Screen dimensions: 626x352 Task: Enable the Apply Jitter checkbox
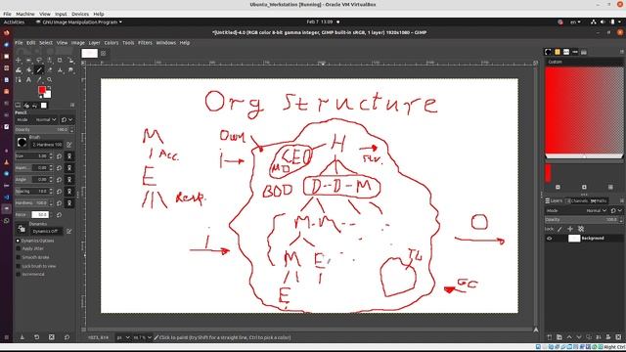pos(18,248)
